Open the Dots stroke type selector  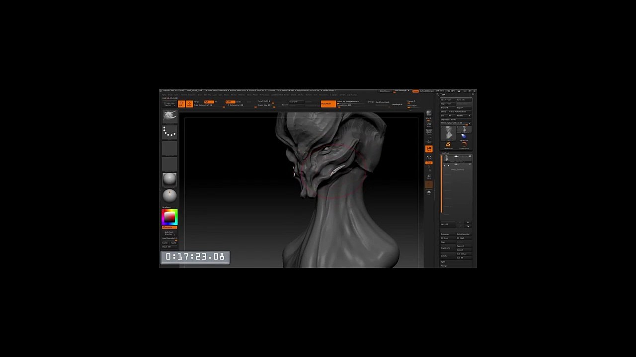[169, 132]
